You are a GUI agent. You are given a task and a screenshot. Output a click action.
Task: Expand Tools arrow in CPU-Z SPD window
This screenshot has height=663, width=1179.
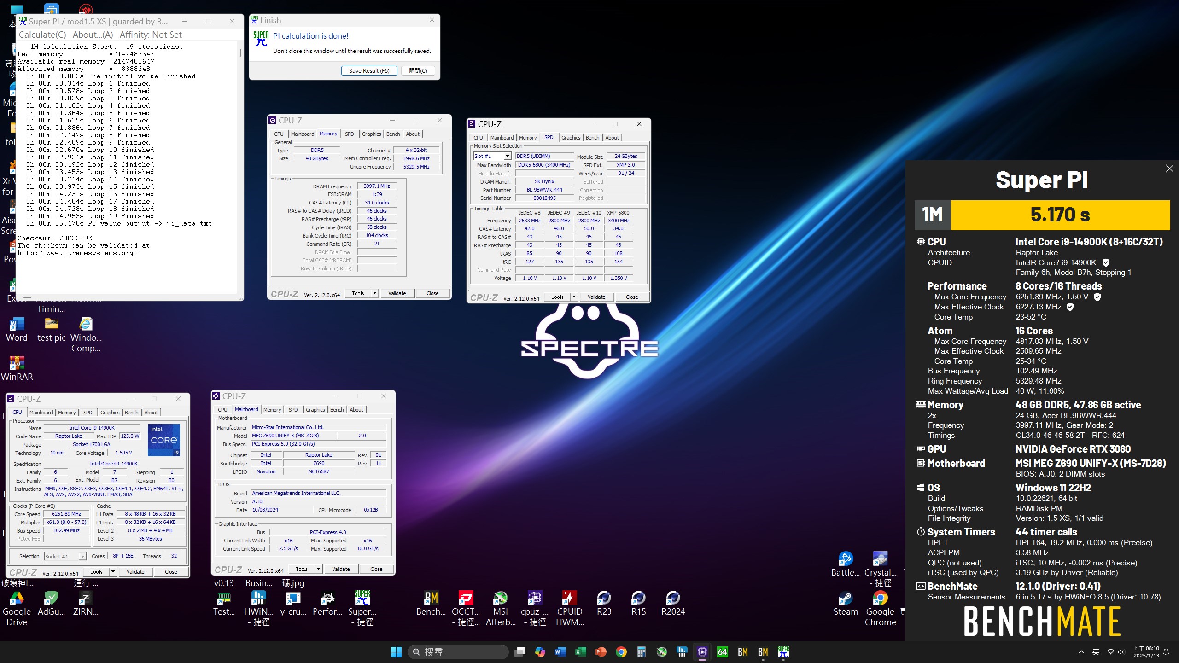click(574, 297)
